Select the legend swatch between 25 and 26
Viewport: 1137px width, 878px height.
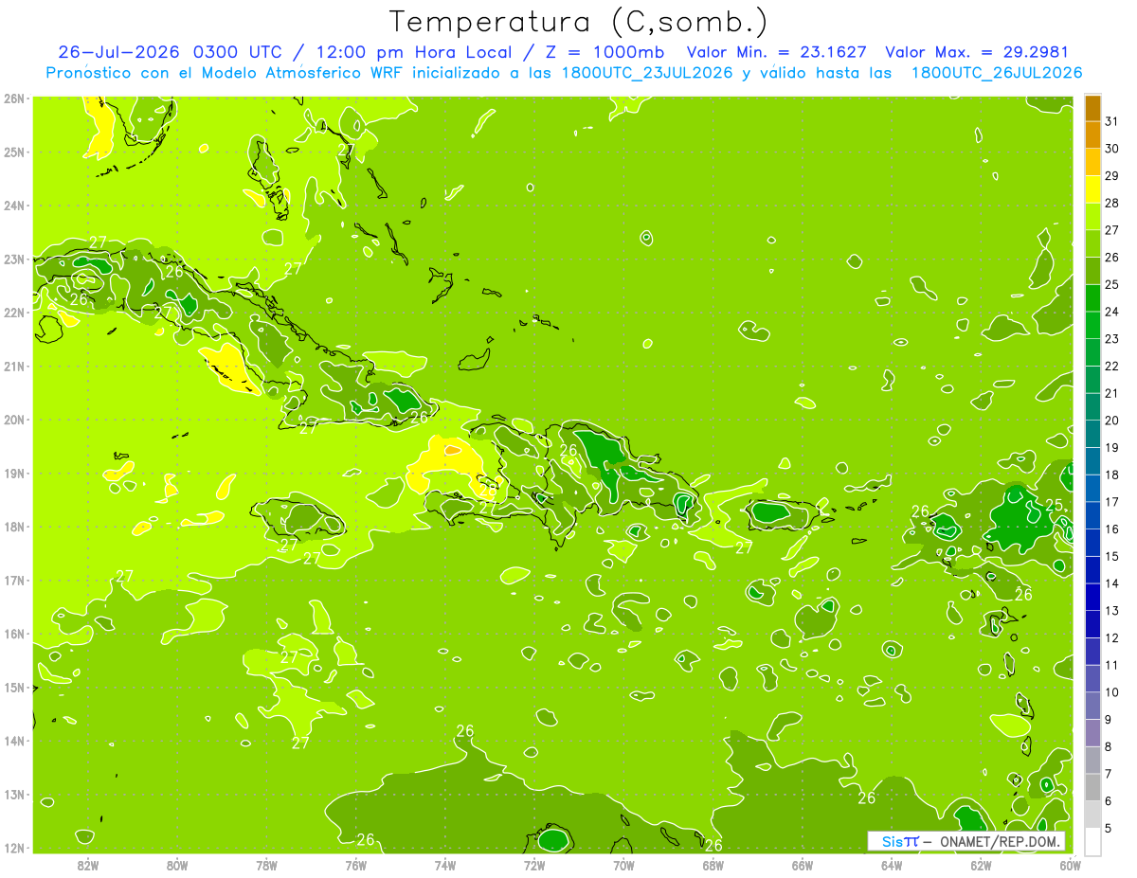click(1092, 271)
